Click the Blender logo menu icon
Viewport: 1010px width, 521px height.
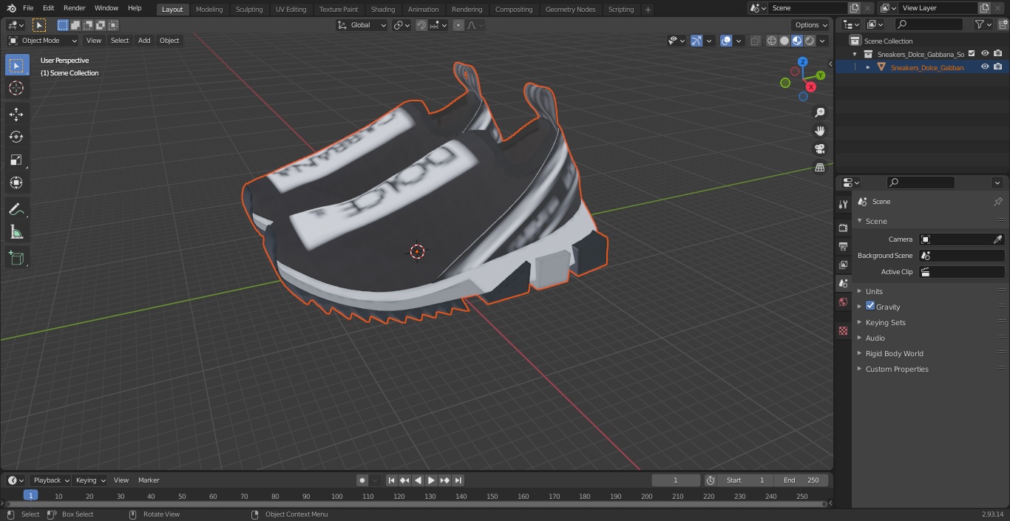10,8
